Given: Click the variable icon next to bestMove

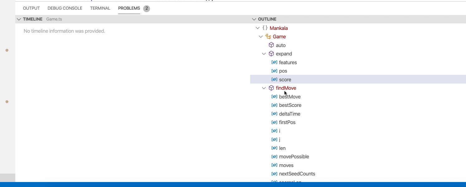Looking at the screenshot, I should click(x=274, y=97).
